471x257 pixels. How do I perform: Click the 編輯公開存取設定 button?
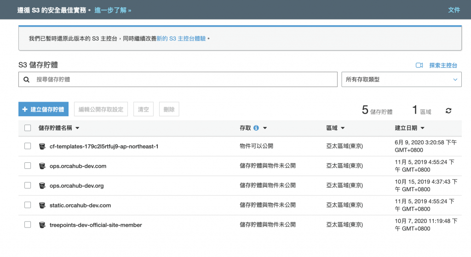(x=101, y=109)
